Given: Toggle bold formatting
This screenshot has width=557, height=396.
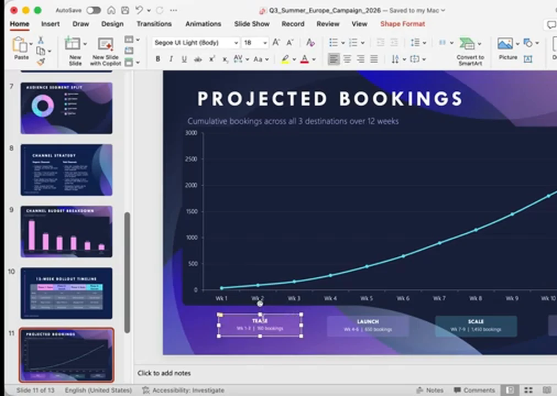Looking at the screenshot, I should click(158, 59).
